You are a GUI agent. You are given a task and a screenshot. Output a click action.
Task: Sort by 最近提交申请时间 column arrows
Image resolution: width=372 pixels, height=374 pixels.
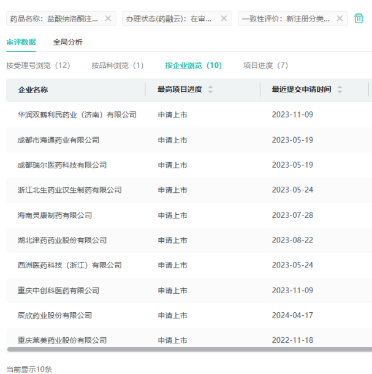pos(340,89)
